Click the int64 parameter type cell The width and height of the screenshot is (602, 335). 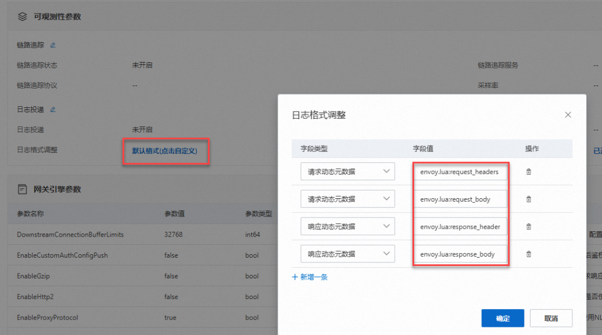tap(253, 235)
